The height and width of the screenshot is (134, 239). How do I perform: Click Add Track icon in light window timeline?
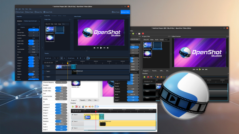pyautogui.click(x=73, y=107)
